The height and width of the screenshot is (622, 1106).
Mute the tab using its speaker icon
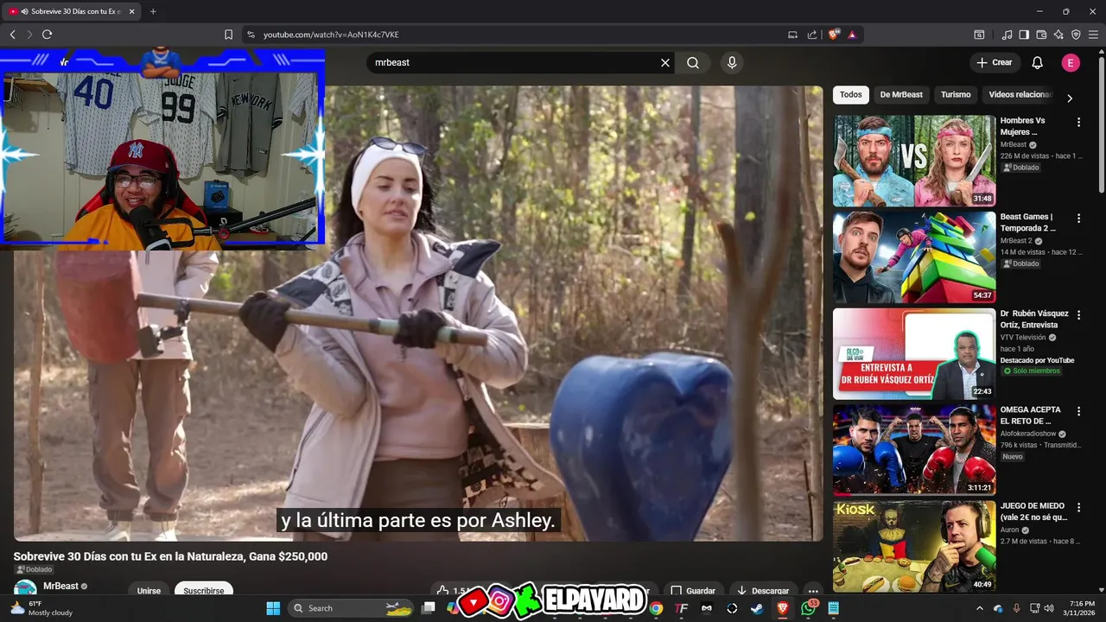click(x=24, y=11)
